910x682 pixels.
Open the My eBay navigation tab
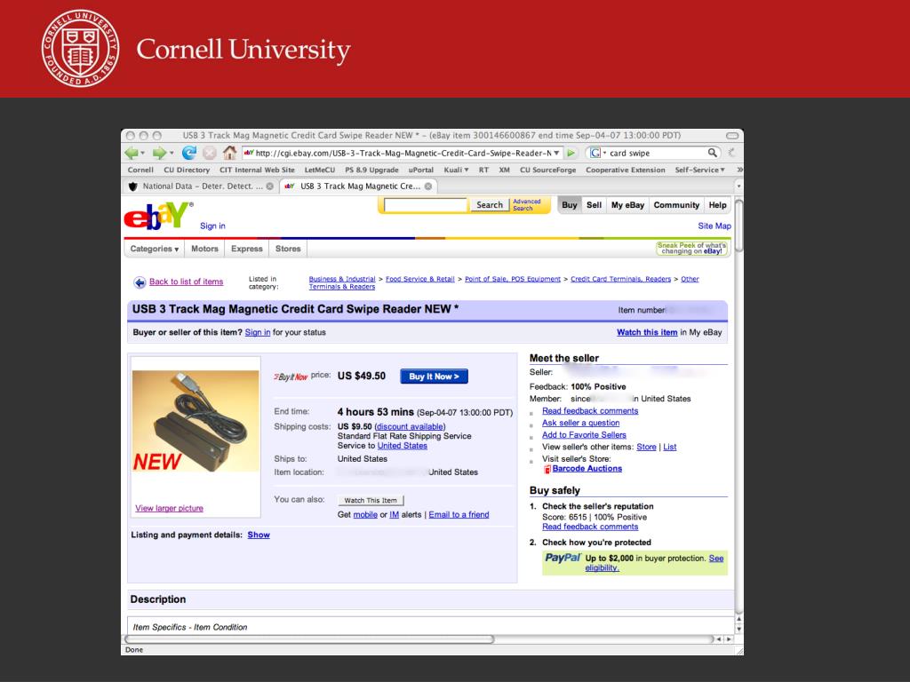[627, 205]
